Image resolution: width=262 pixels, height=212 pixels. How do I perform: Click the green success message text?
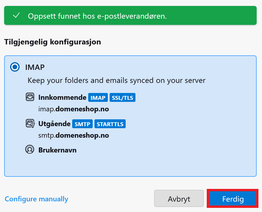click(x=97, y=16)
